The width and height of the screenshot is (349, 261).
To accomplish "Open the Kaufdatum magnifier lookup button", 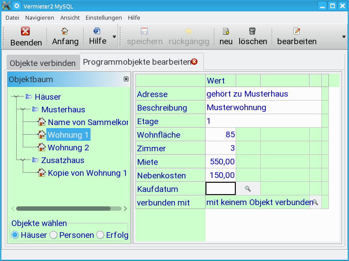I will [248, 188].
